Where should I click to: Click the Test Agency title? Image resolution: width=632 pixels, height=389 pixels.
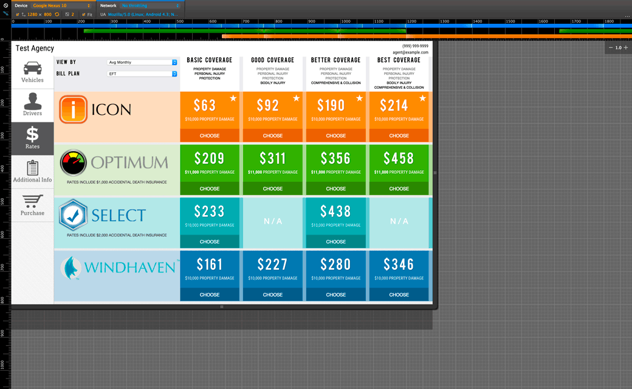(35, 48)
